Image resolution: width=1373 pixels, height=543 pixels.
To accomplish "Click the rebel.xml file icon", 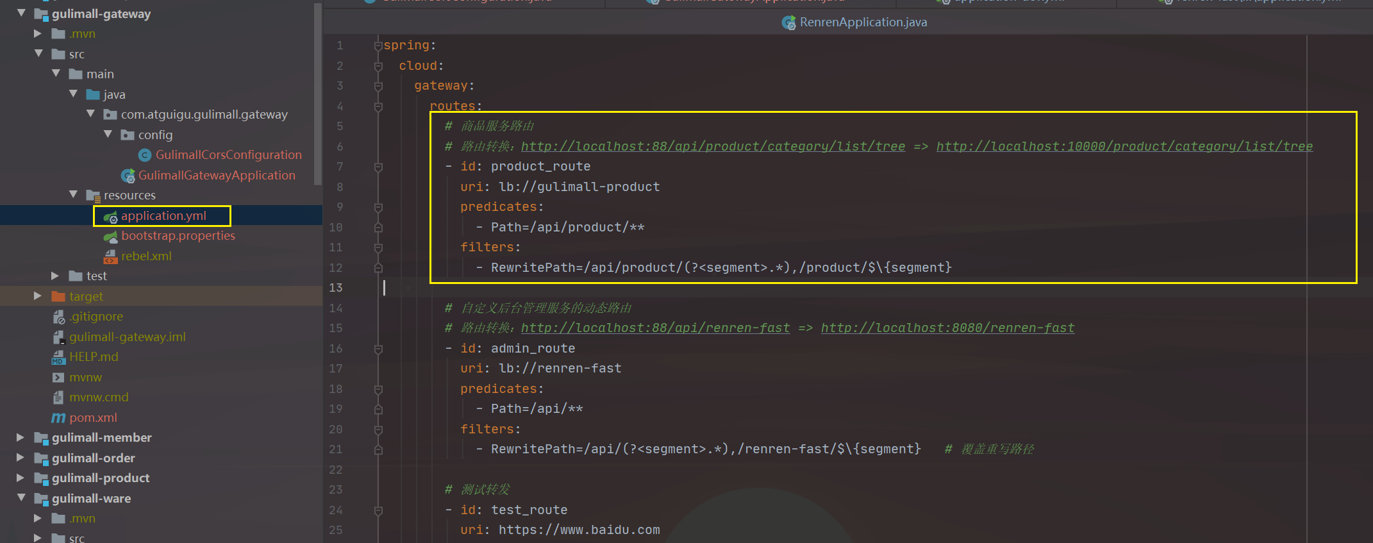I will click(x=110, y=256).
